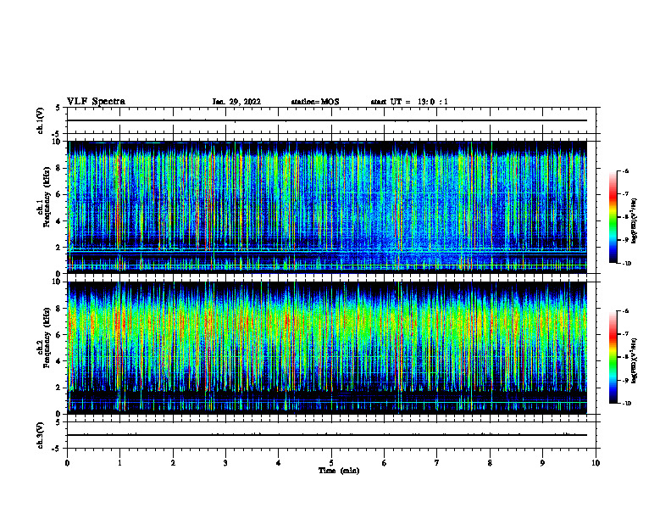Click the time axis tick label "9"
The height and width of the screenshot is (519, 671).
pos(542,463)
